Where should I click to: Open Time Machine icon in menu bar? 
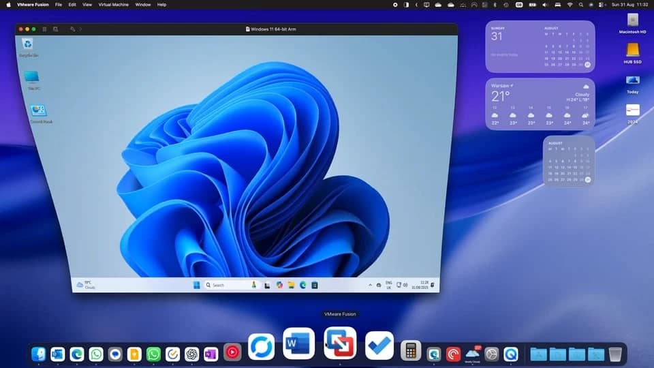(x=506, y=5)
